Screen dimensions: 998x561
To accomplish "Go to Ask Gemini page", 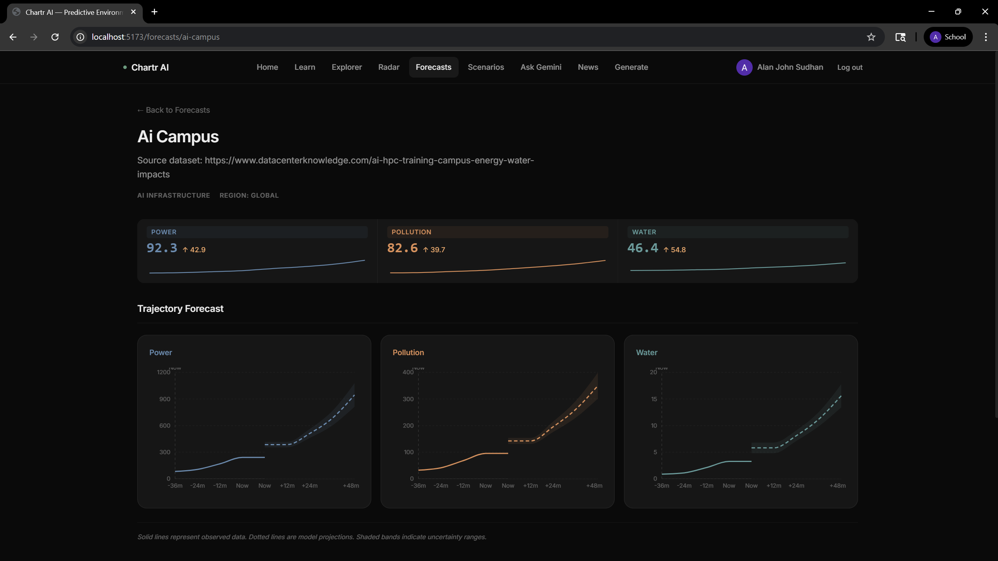I will 541,67.
